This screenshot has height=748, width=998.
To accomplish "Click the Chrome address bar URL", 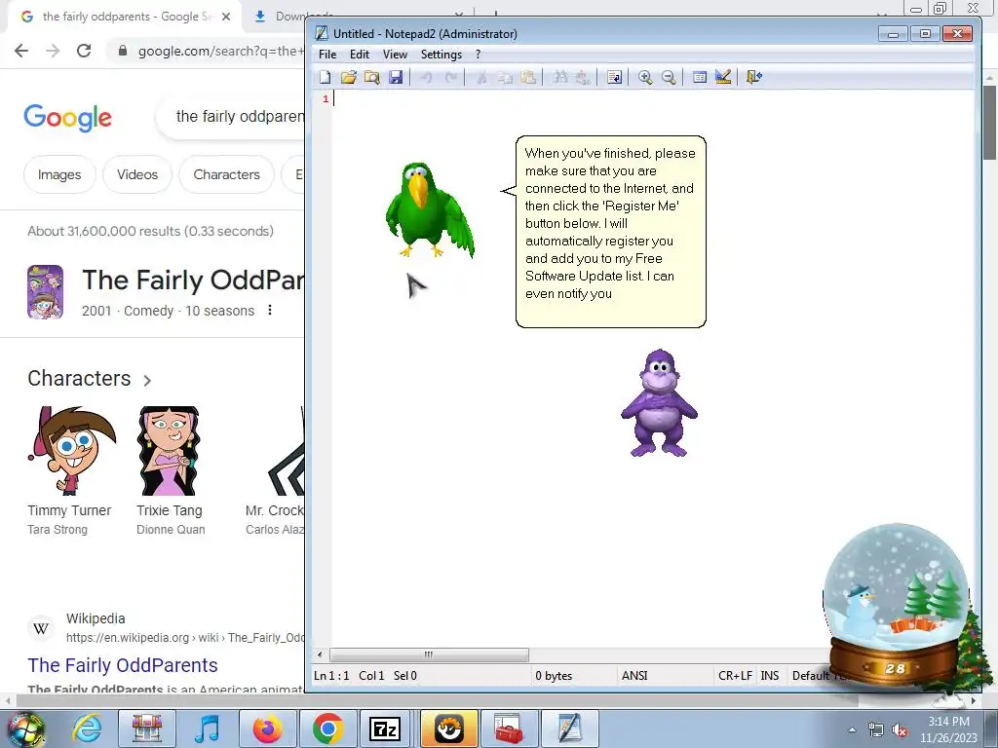I will [x=219, y=51].
